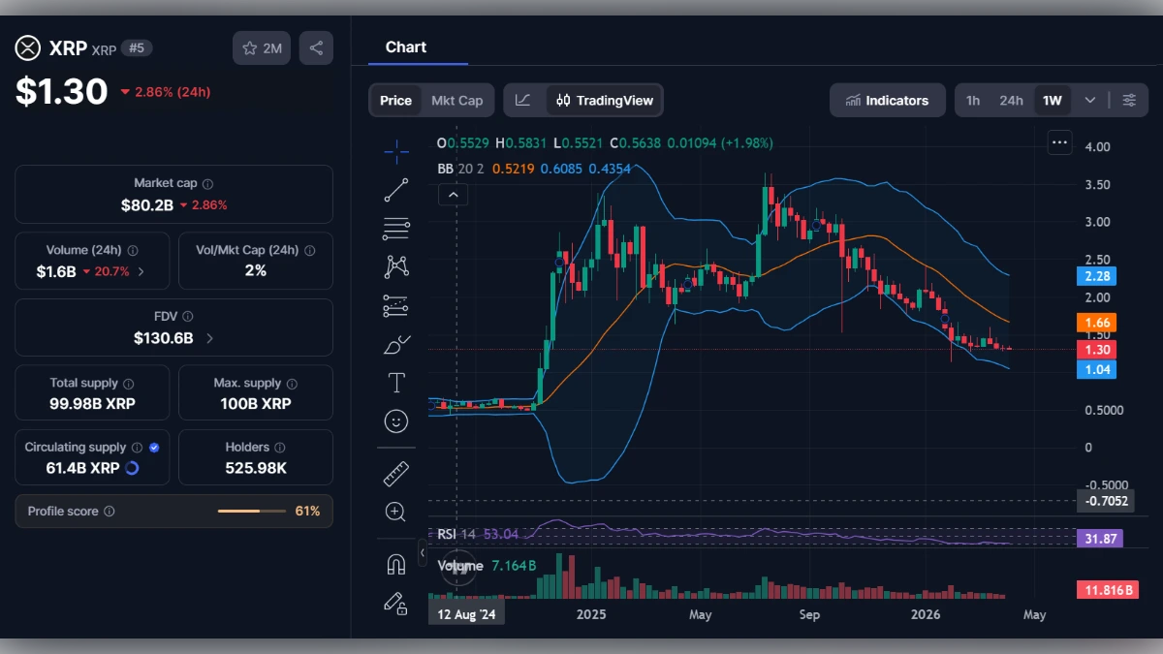1163x654 pixels.
Task: Switch to the Mkt Cap tab
Action: tap(456, 100)
